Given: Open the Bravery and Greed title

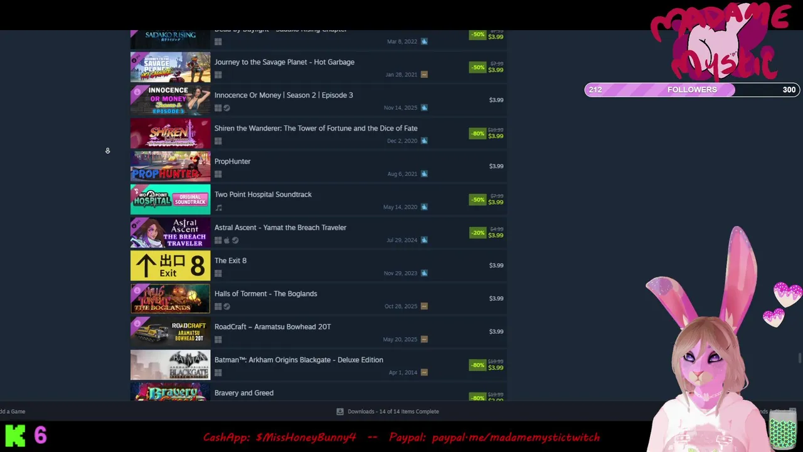Looking at the screenshot, I should 244,393.
